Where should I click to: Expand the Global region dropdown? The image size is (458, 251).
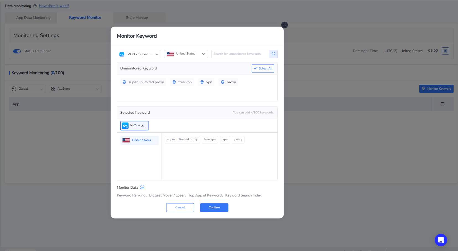pyautogui.click(x=27, y=89)
